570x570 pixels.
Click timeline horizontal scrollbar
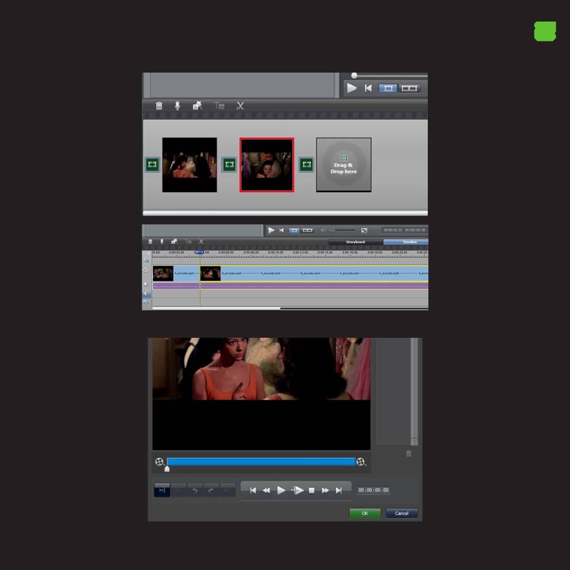click(x=216, y=308)
